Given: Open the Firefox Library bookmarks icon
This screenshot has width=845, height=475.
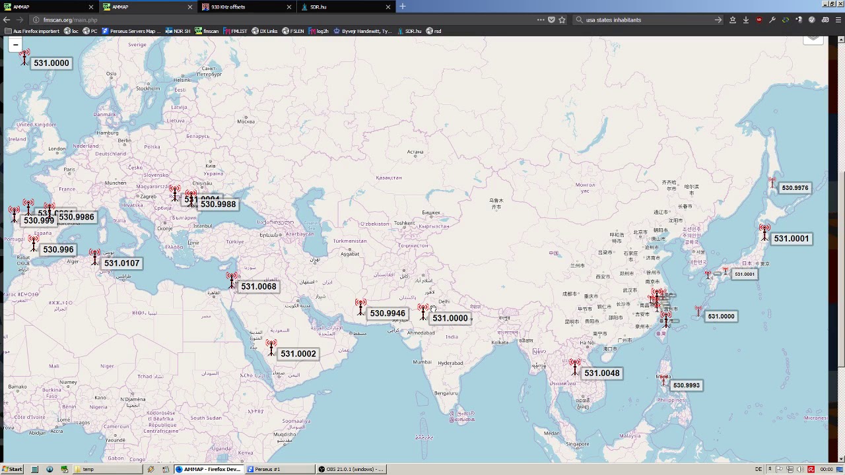Looking at the screenshot, I should tap(732, 20).
